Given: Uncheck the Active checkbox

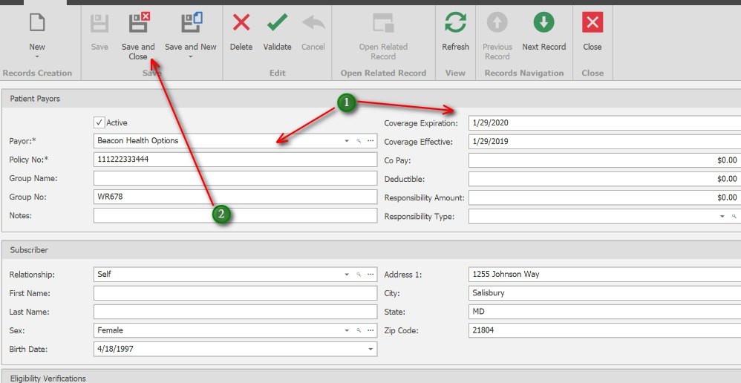Looking at the screenshot, I should coord(99,122).
